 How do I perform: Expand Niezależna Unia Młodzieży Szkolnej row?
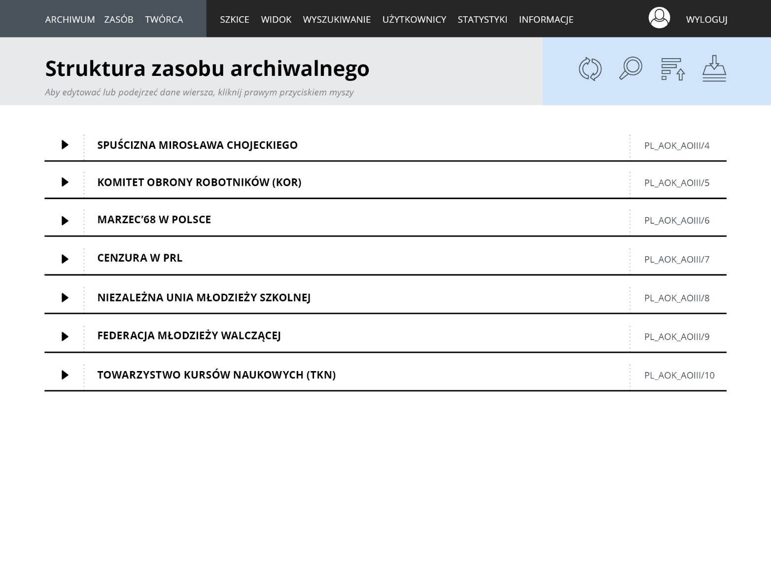[x=65, y=298]
